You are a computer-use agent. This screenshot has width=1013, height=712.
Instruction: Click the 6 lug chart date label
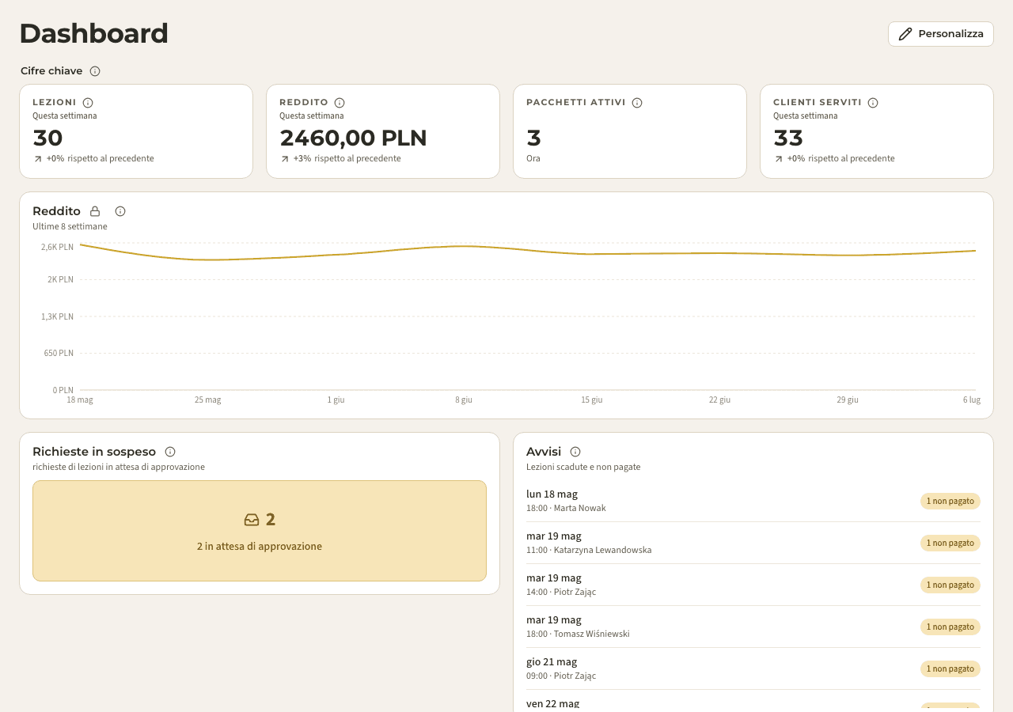click(972, 400)
